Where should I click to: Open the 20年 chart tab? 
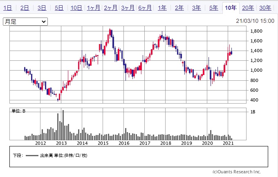point(248,8)
